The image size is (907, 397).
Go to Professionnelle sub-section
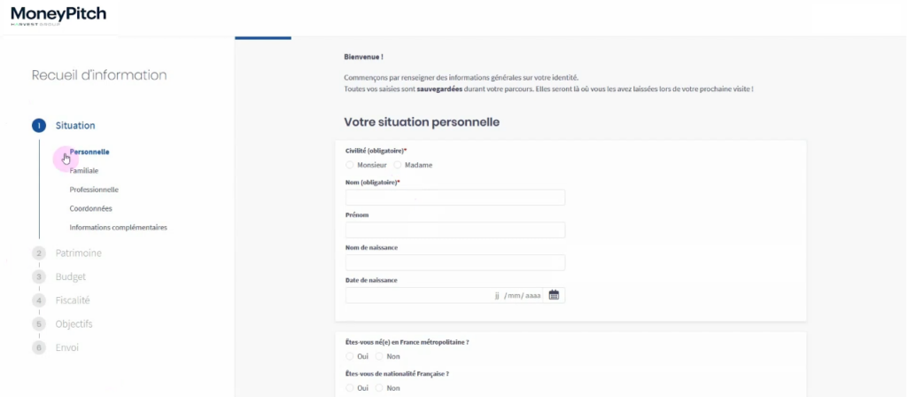click(94, 190)
